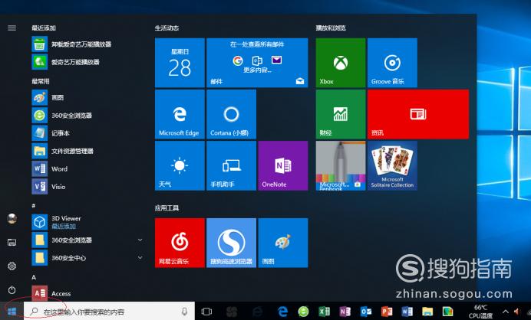Viewport: 531px width, 320px height.
Task: Open 记事本 from the app list
Action: (88, 133)
